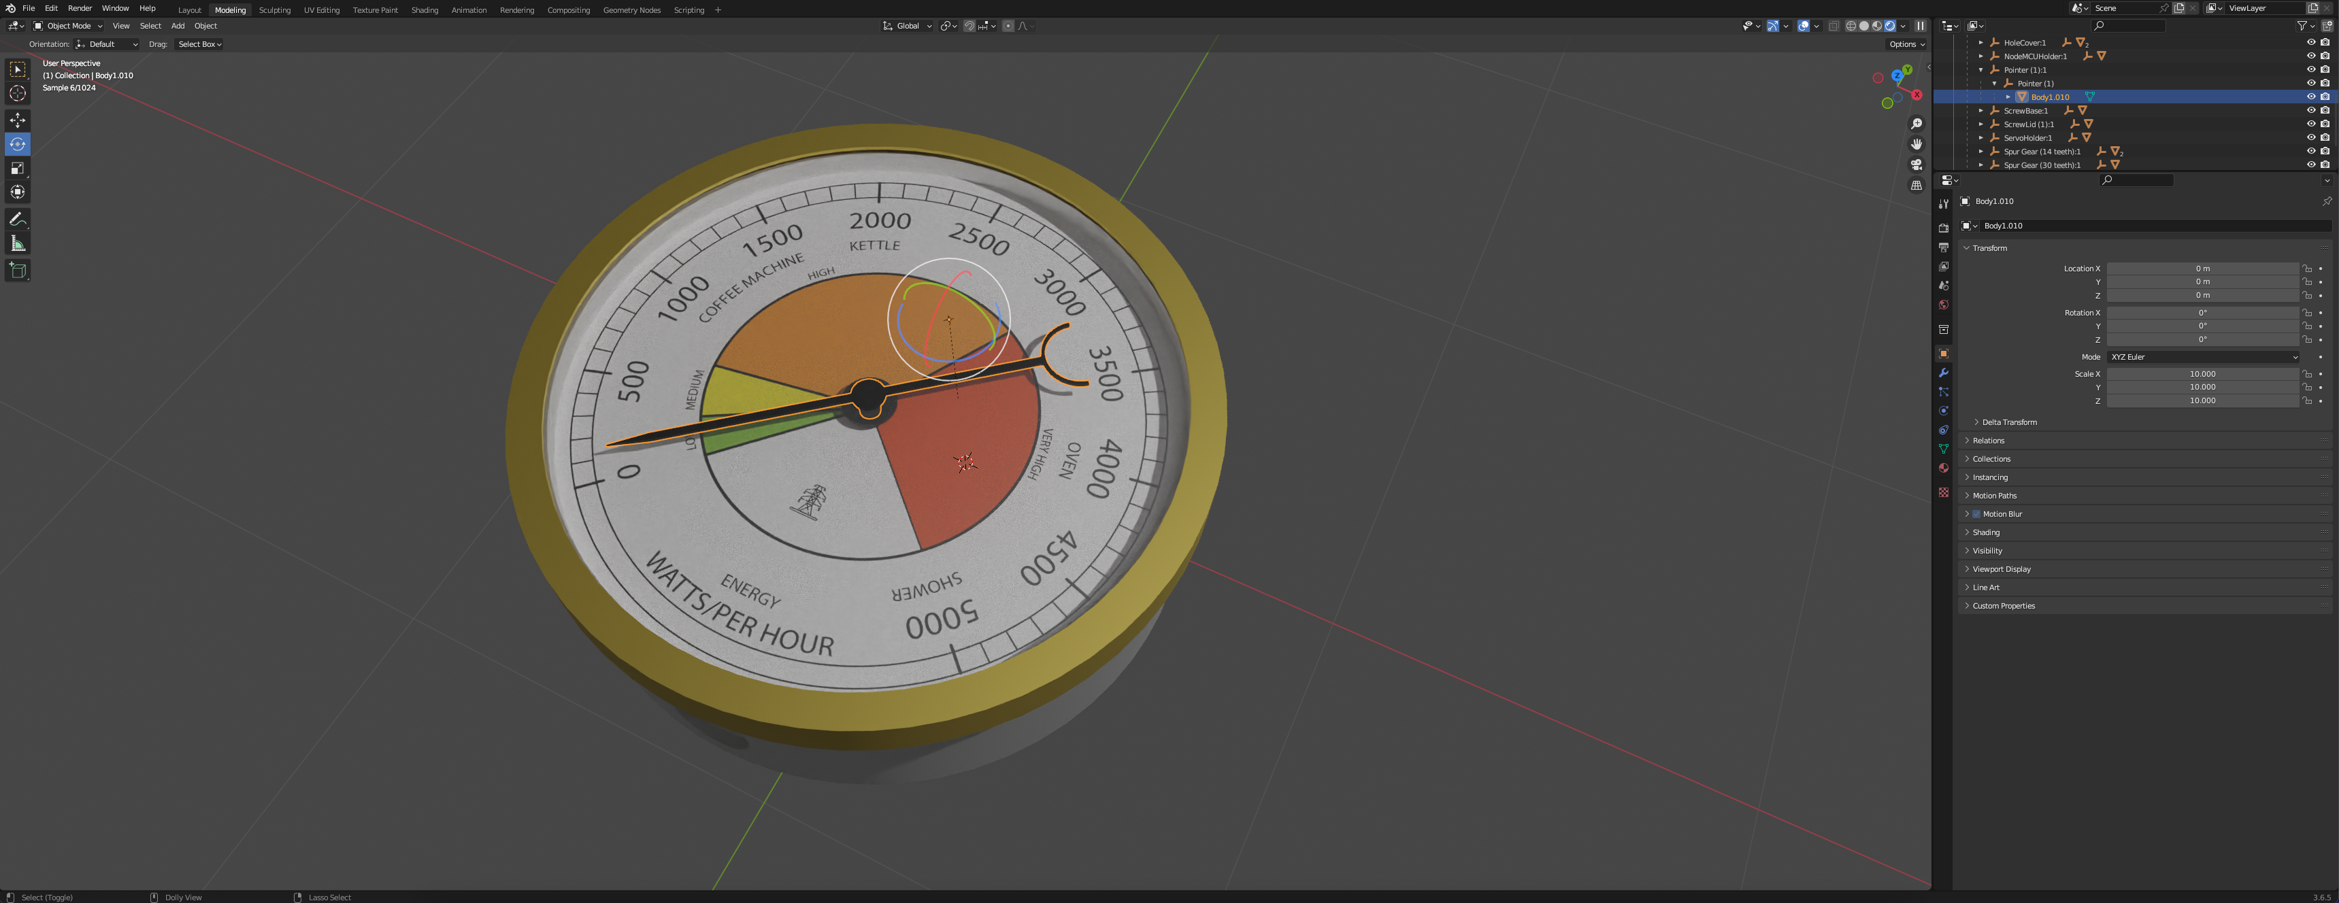Select the Measure tool
The image size is (2339, 903).
(x=17, y=243)
